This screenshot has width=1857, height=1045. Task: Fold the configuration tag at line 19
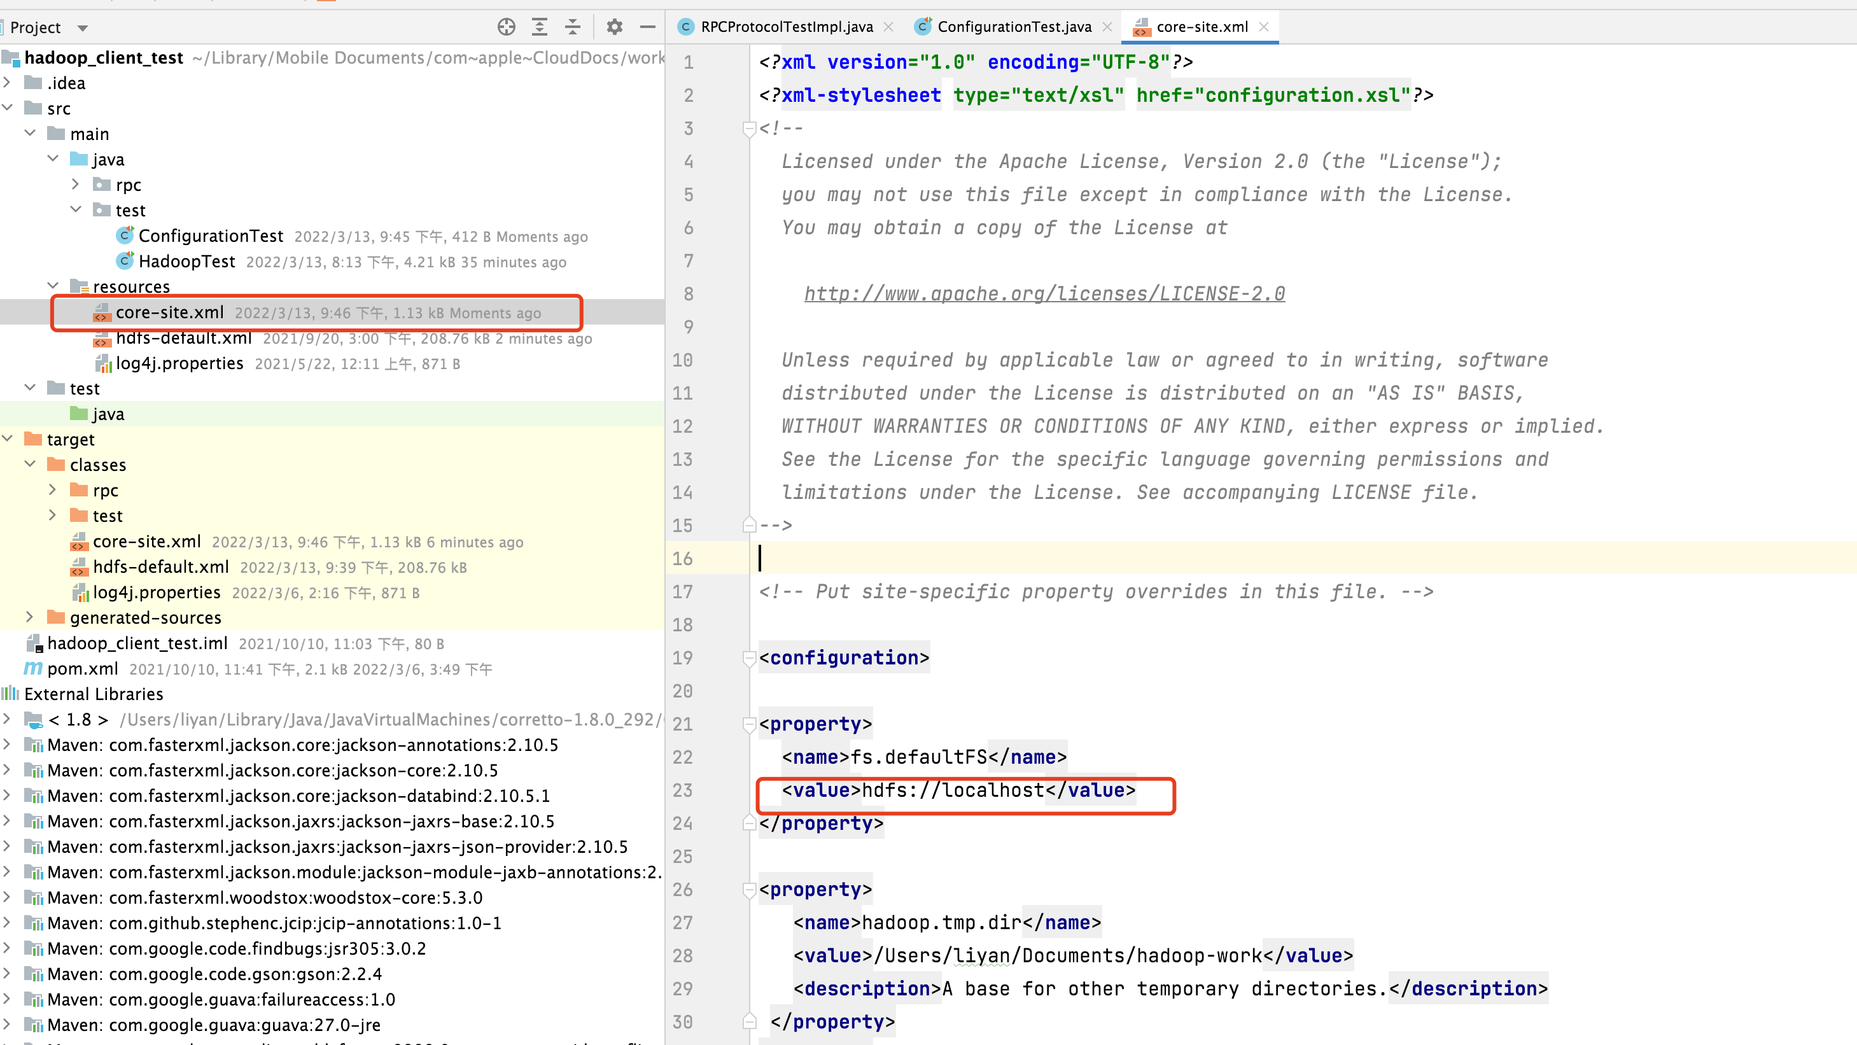tap(749, 658)
